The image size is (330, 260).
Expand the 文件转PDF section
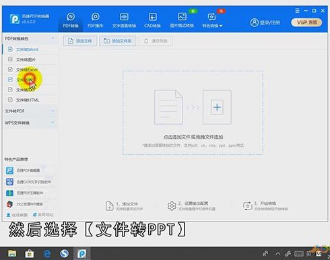tap(30, 111)
